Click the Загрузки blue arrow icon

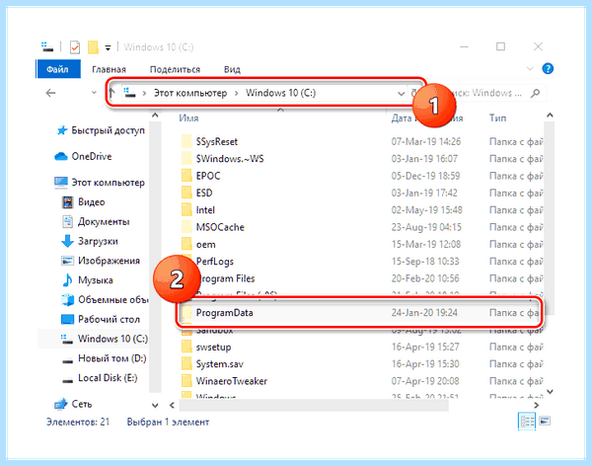pos(67,241)
